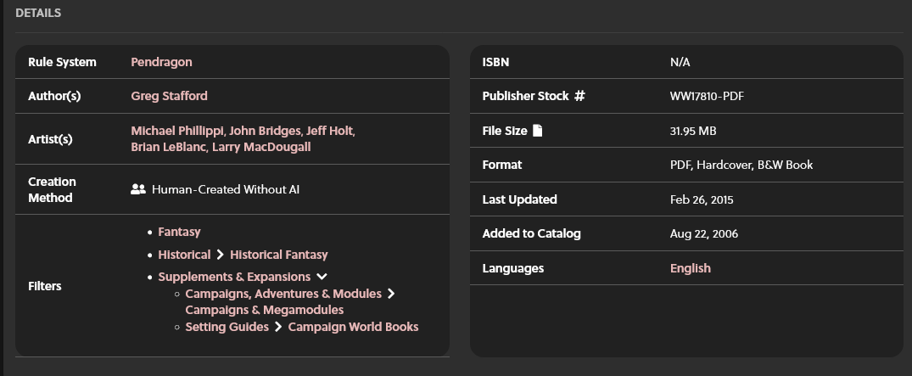Click the Artist(s) label
The height and width of the screenshot is (376, 912).
(x=50, y=139)
